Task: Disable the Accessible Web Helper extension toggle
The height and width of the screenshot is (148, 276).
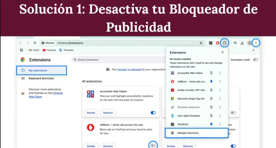Action: [x=153, y=113]
